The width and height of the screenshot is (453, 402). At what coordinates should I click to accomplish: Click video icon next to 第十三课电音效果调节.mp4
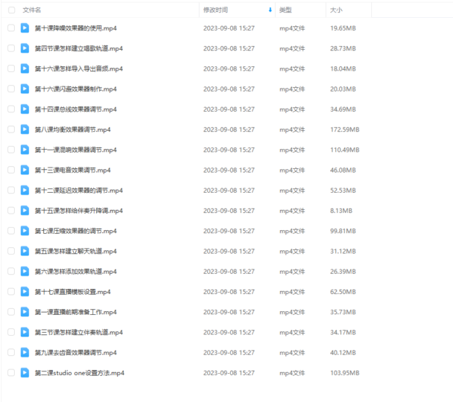coord(25,170)
